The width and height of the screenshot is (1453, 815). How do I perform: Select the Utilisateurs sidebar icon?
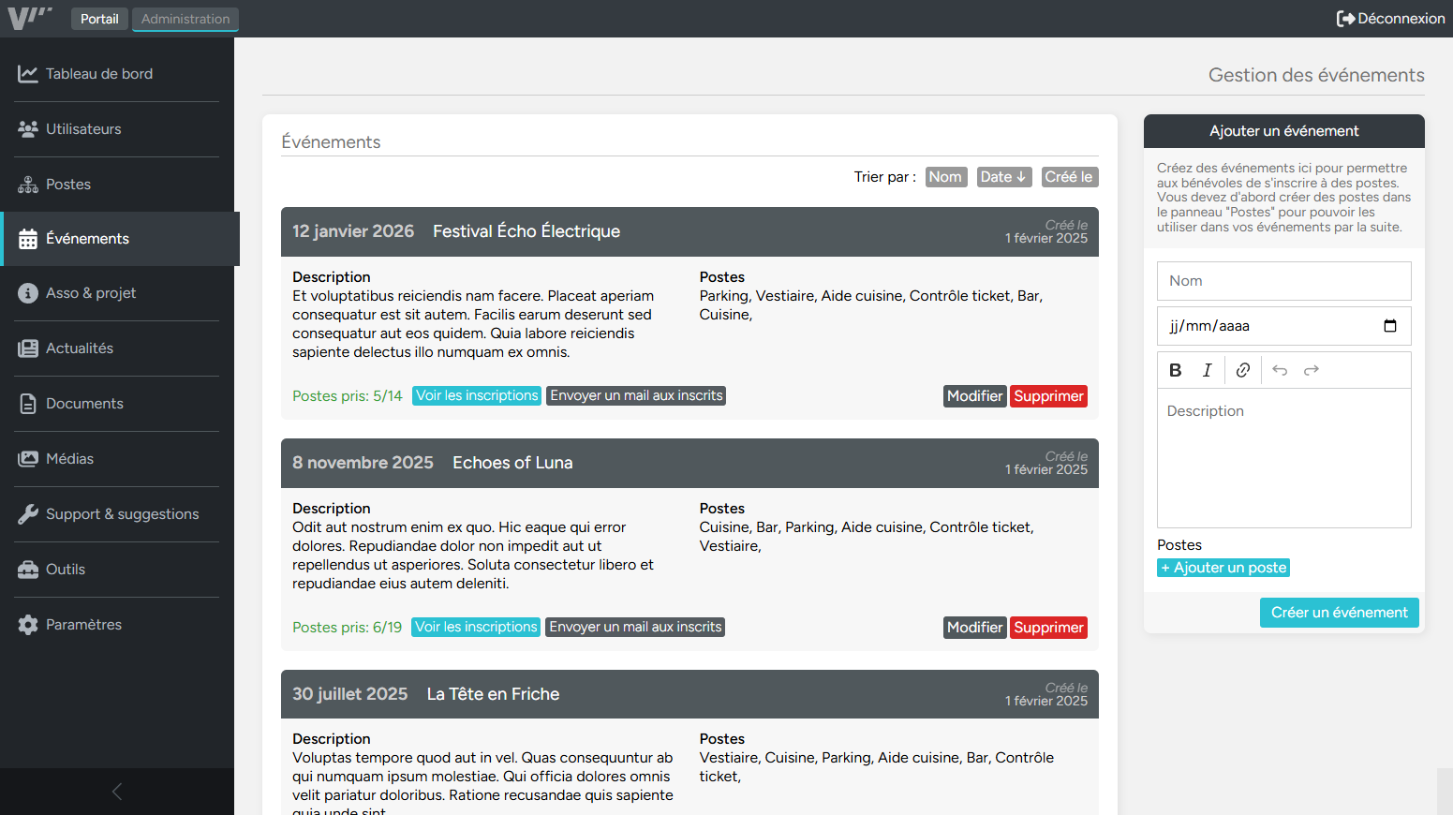[27, 128]
